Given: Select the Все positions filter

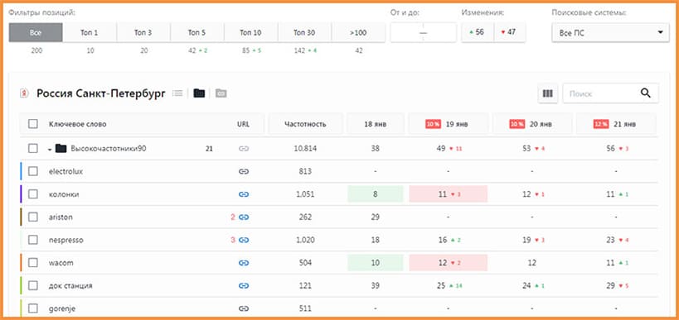Looking at the screenshot, I should [x=36, y=32].
